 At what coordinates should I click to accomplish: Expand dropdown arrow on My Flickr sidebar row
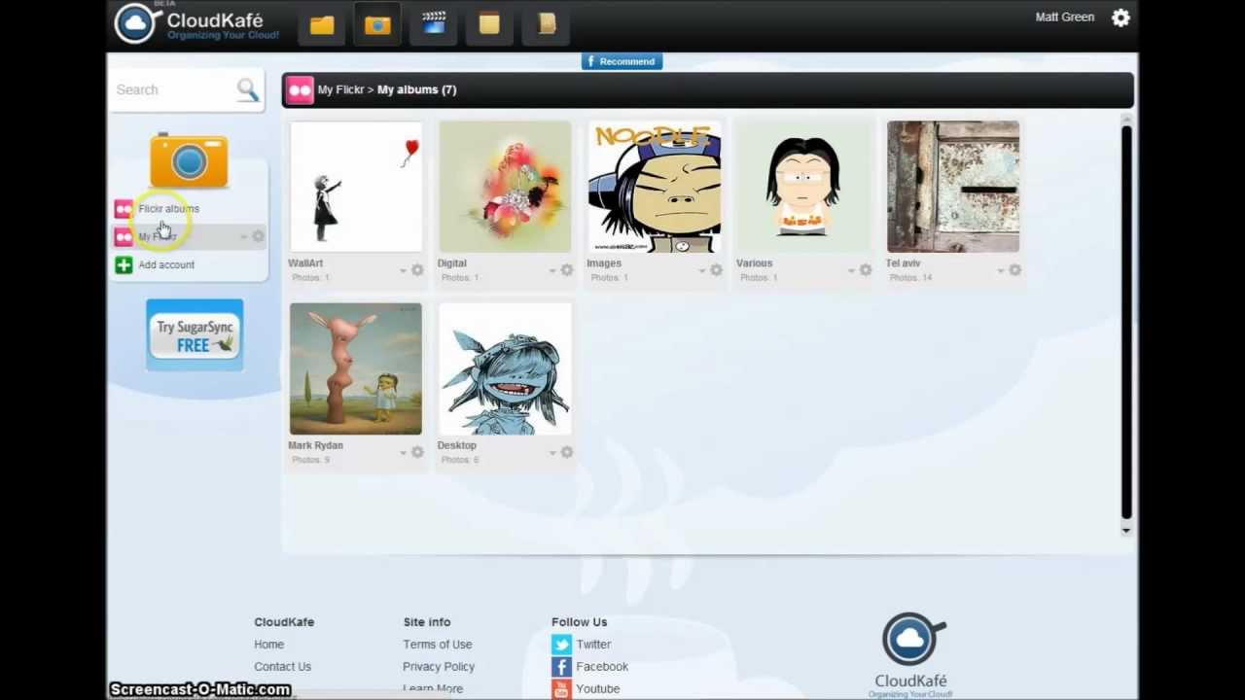point(243,237)
